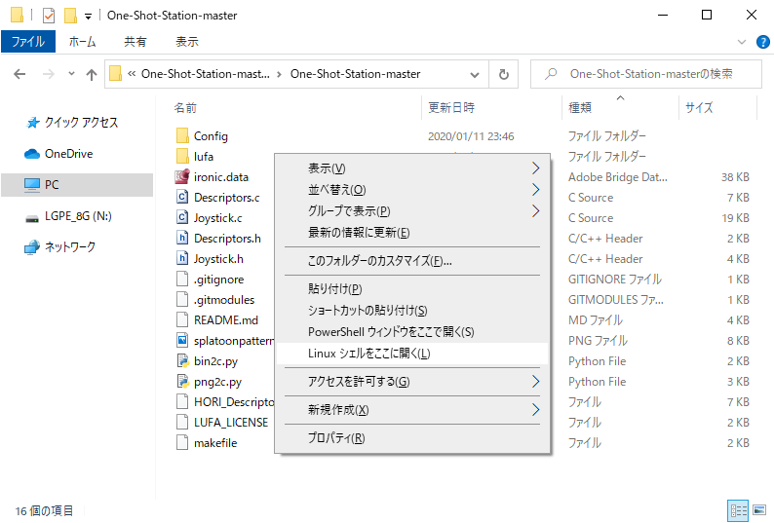Choose 最新の情報に更新(E) in context menu

coord(412,233)
